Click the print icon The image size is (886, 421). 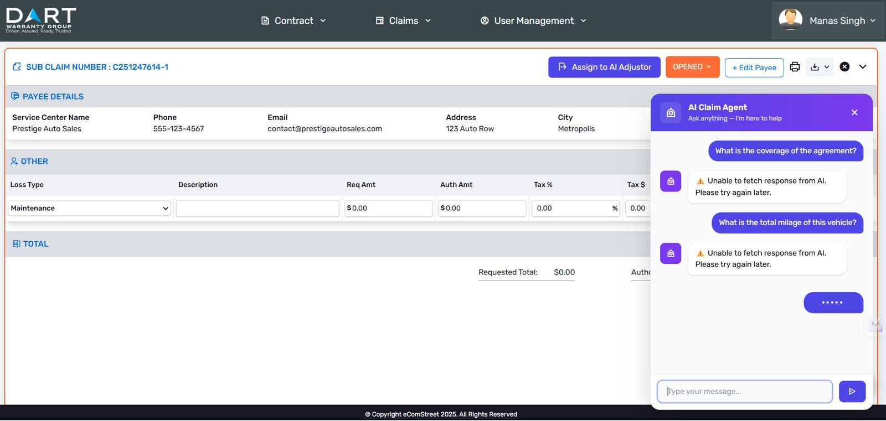(795, 67)
